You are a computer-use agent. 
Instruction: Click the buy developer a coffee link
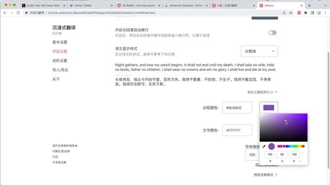65,145
